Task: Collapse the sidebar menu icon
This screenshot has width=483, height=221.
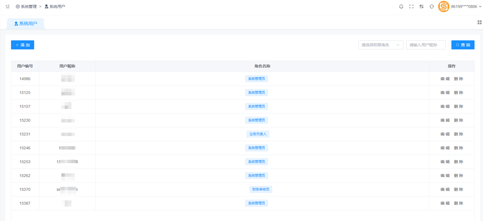Action: pyautogui.click(x=8, y=6)
